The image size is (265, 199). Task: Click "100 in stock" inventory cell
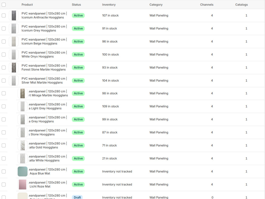click(x=111, y=54)
